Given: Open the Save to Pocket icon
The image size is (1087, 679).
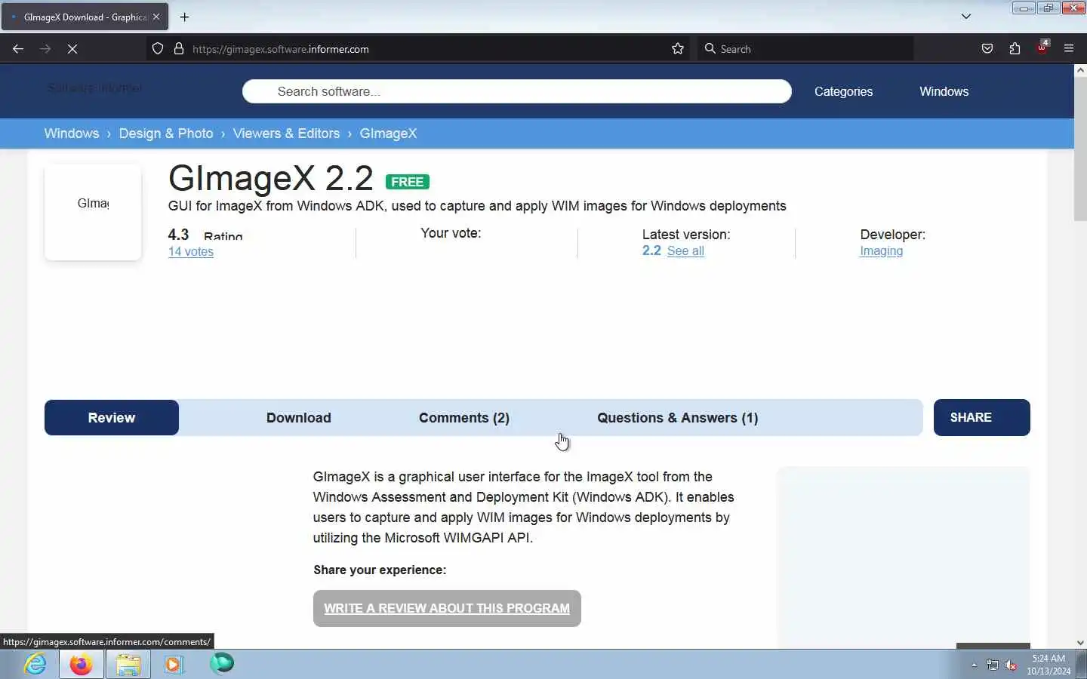Looking at the screenshot, I should [x=987, y=49].
